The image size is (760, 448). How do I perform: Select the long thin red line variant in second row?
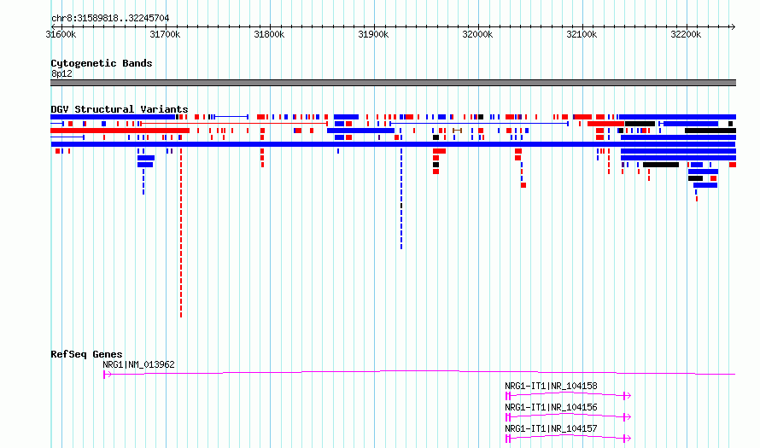click(x=234, y=124)
